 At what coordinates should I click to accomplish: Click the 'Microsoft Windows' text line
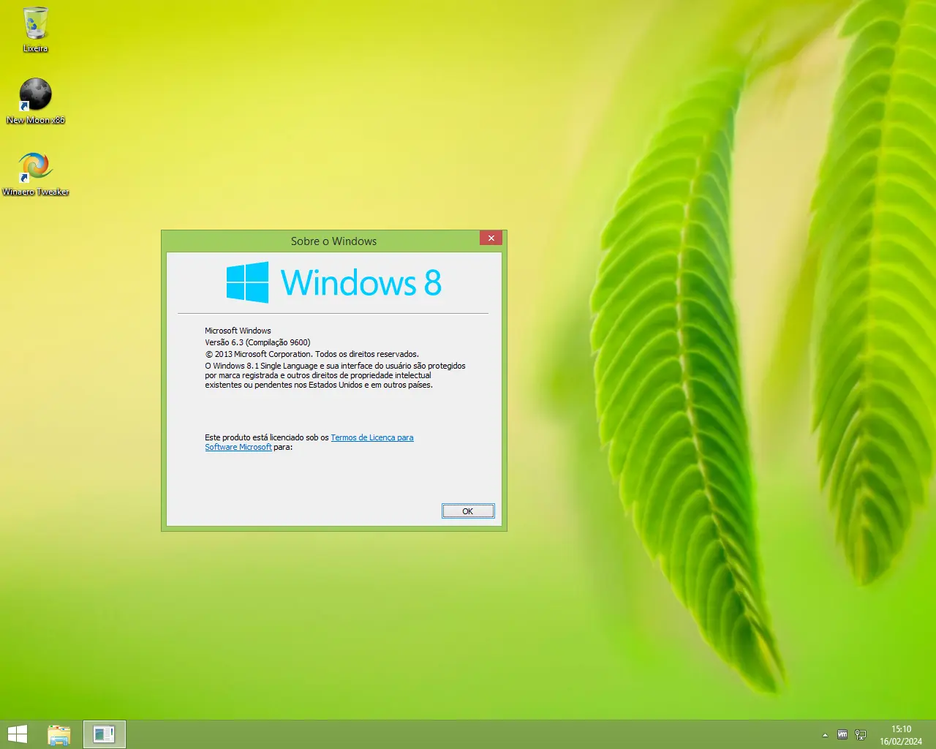[x=238, y=331]
